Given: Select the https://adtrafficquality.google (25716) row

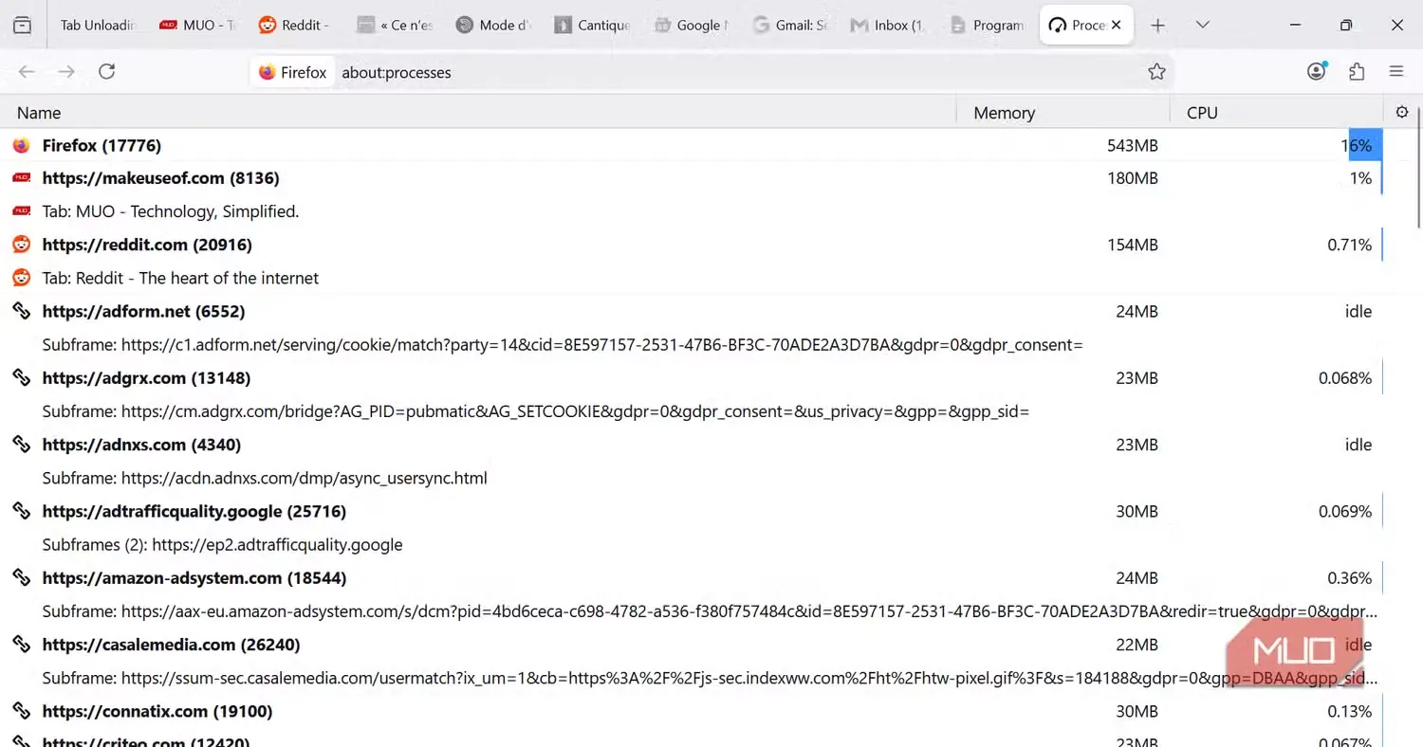Looking at the screenshot, I should point(692,511).
